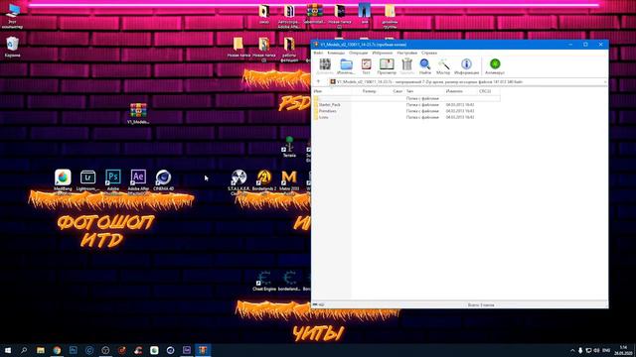Show hidden system tray icons chevron
Image resolution: width=636 pixels, height=357 pixels.
(572, 350)
